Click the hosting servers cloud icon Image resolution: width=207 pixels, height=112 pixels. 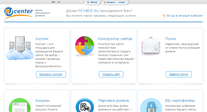(x=20, y=48)
